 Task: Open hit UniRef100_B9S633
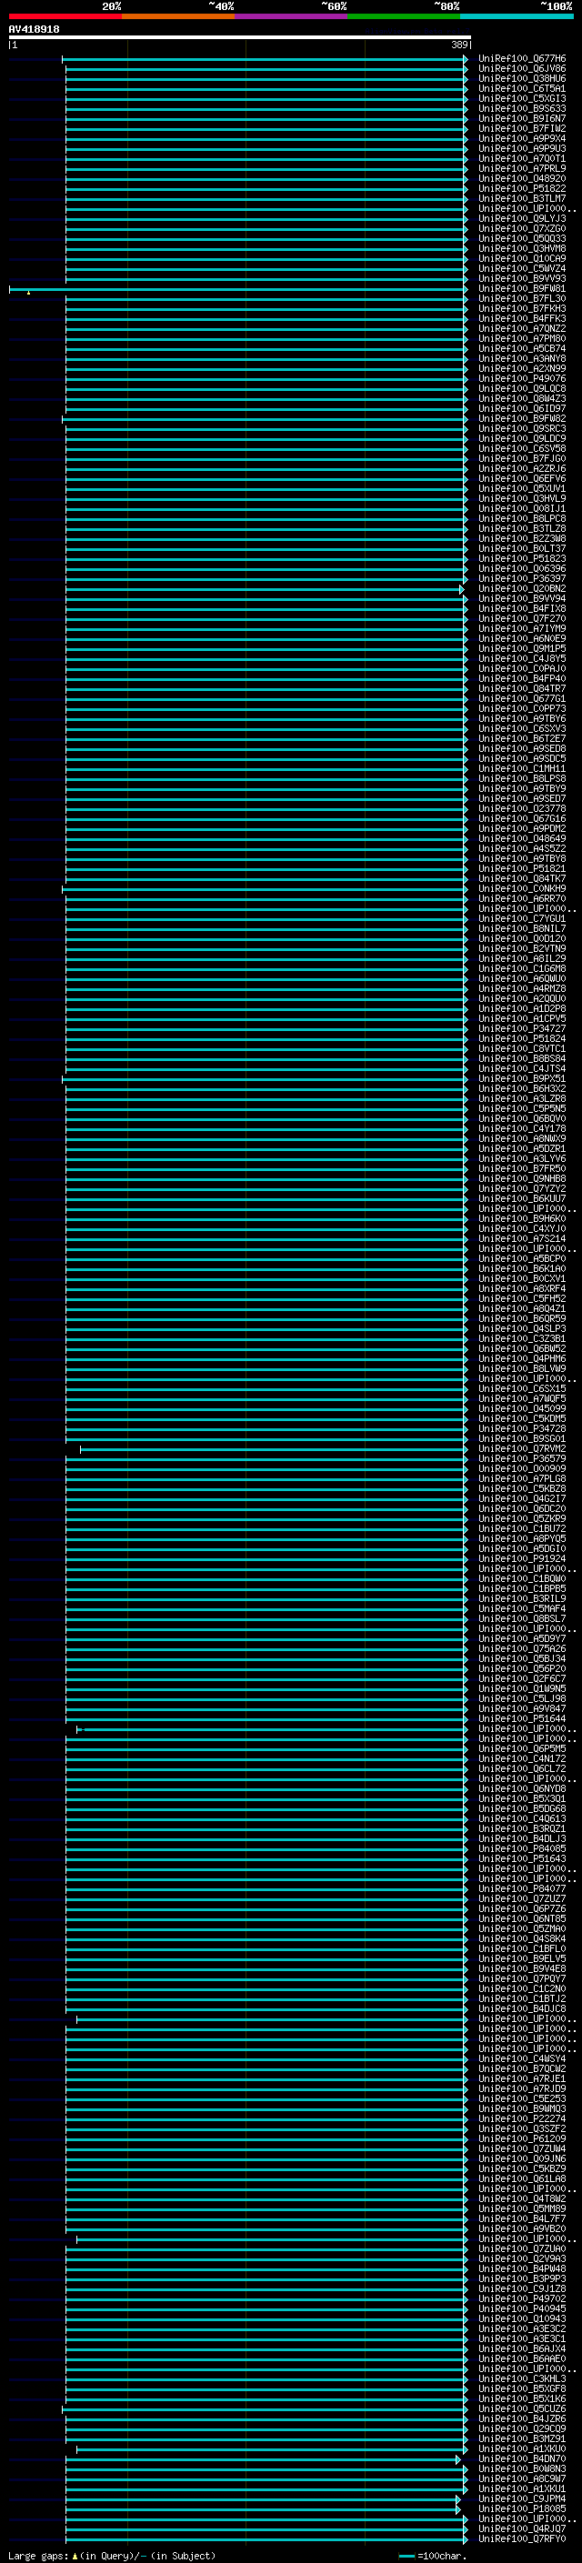tap(522, 108)
